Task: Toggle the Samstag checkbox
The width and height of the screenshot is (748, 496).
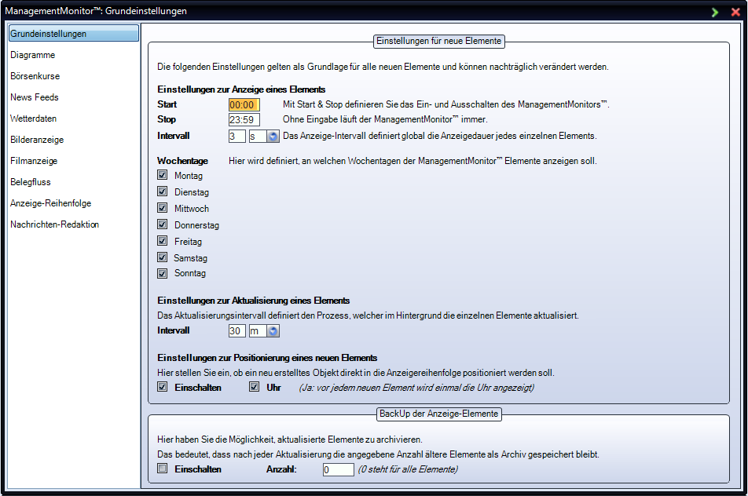Action: [162, 257]
